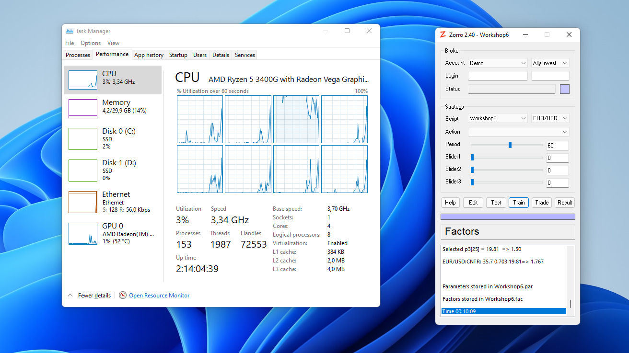The width and height of the screenshot is (629, 353).
Task: Open the Script dropdown showing Workshop6
Action: [x=498, y=118]
